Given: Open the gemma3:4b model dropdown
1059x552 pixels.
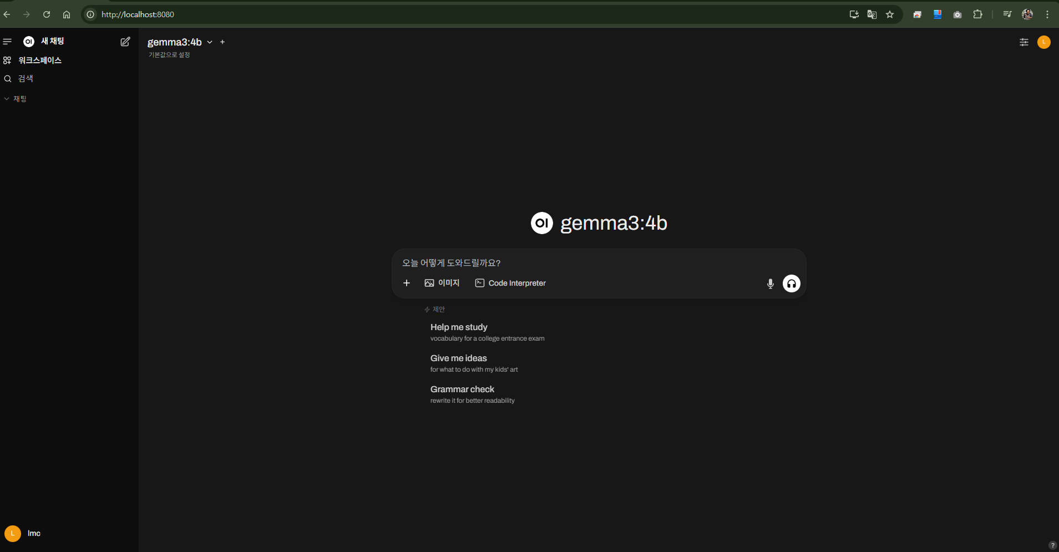Looking at the screenshot, I should point(180,42).
